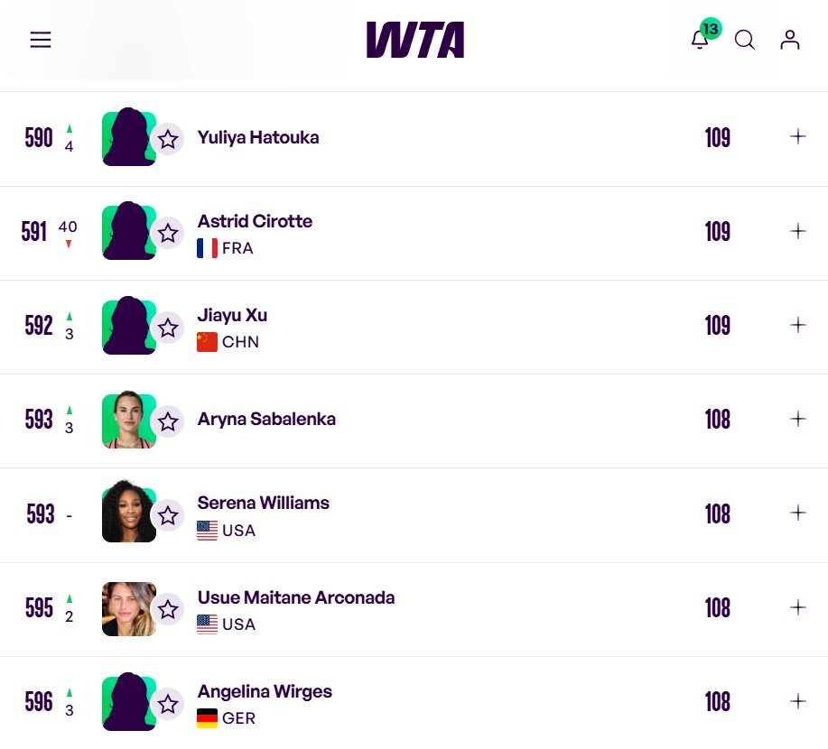Toggle favorite star for Astrid Cirotte
828x749 pixels.
(x=168, y=233)
